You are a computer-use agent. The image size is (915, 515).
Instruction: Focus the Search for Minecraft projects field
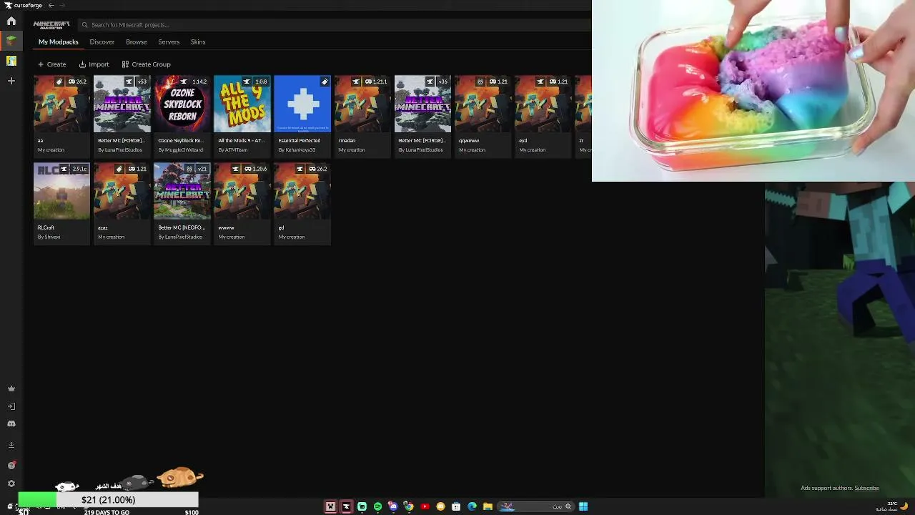click(335, 25)
